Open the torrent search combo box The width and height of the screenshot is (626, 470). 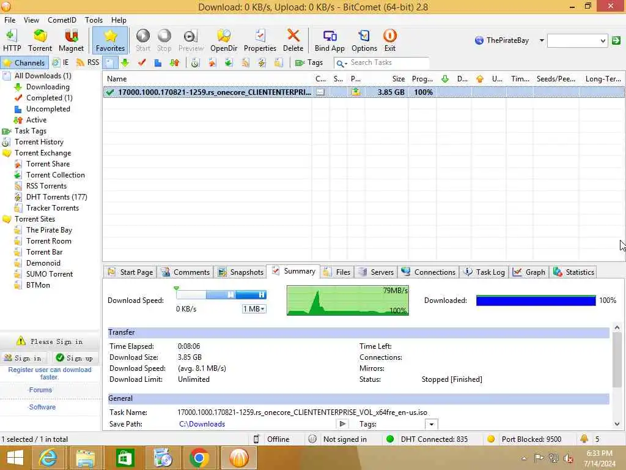(577, 40)
